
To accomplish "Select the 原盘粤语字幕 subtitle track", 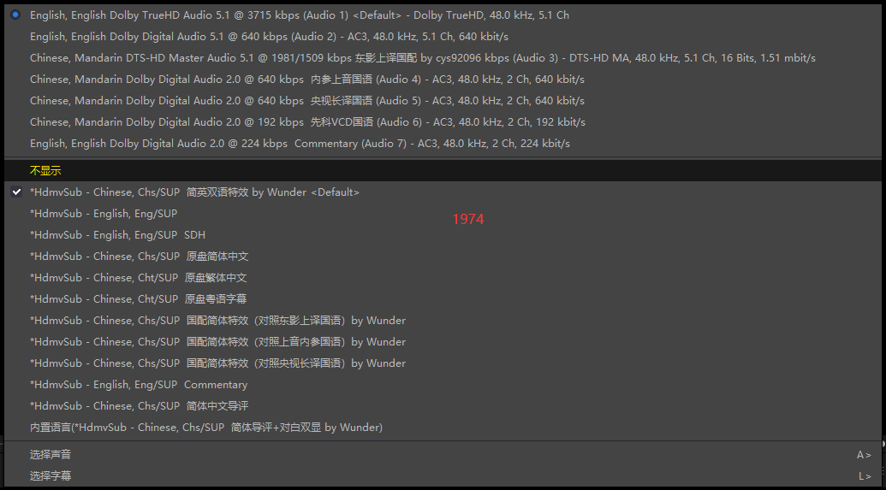I will click(x=138, y=299).
